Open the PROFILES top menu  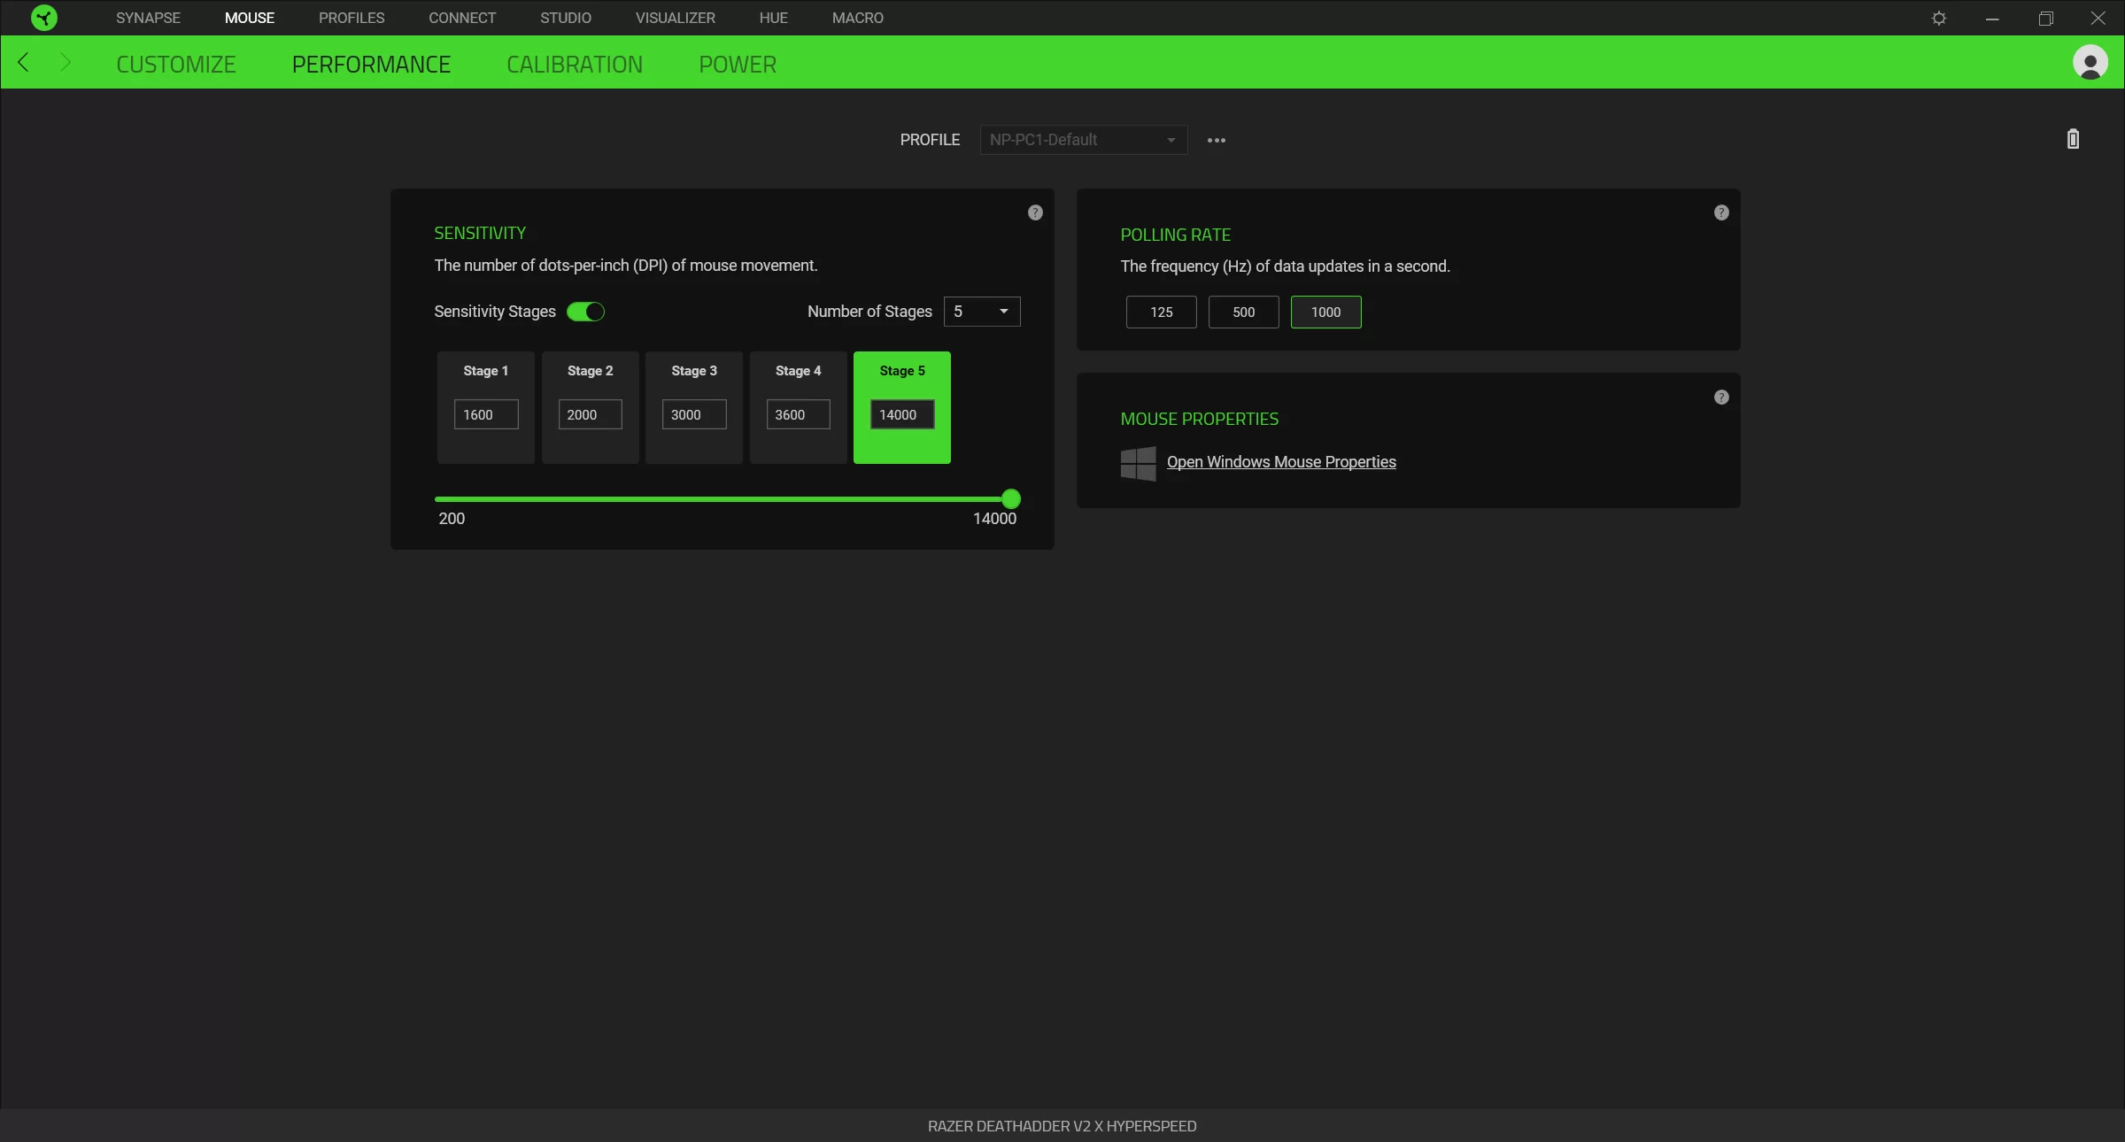tap(352, 18)
